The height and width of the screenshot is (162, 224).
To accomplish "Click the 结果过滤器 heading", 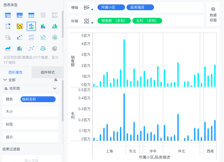I will point(11,149).
